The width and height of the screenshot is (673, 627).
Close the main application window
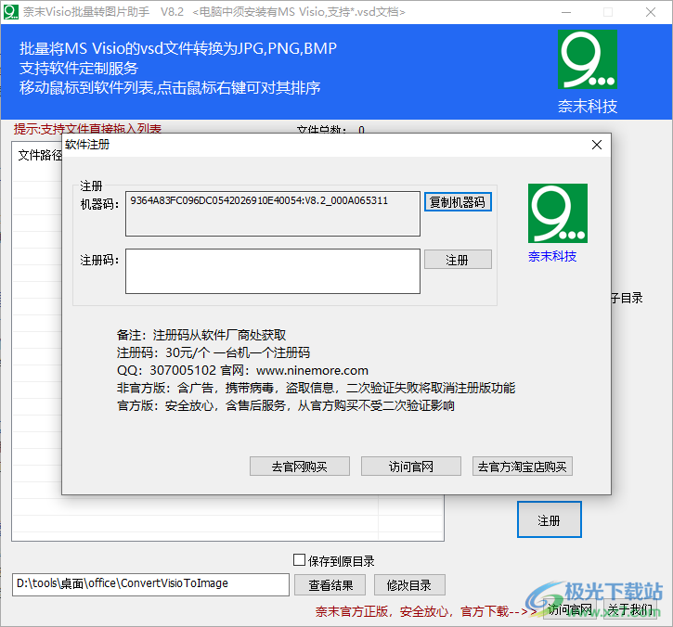point(651,12)
